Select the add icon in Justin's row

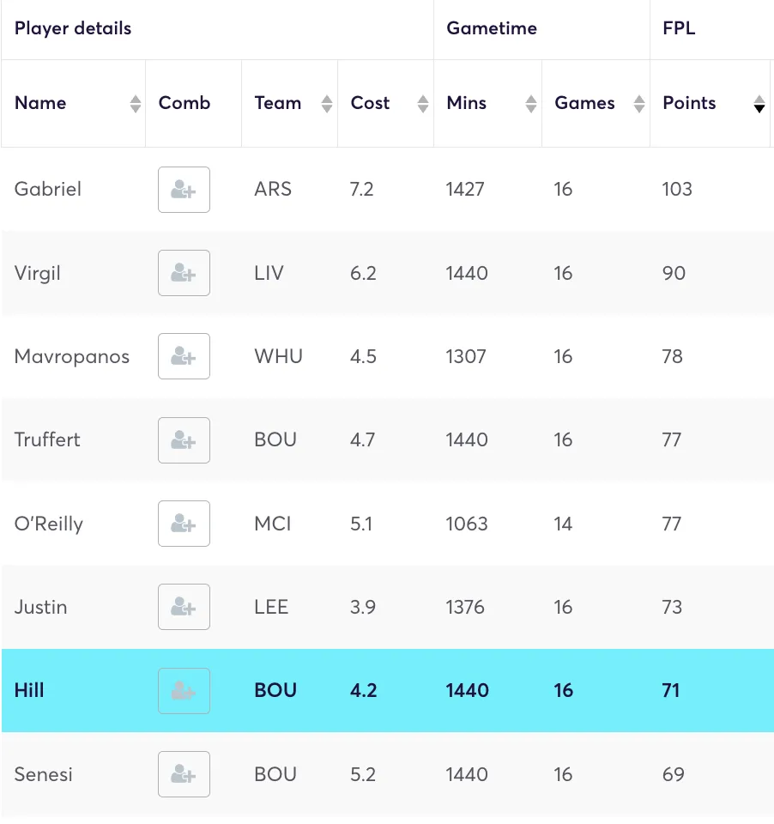click(184, 607)
